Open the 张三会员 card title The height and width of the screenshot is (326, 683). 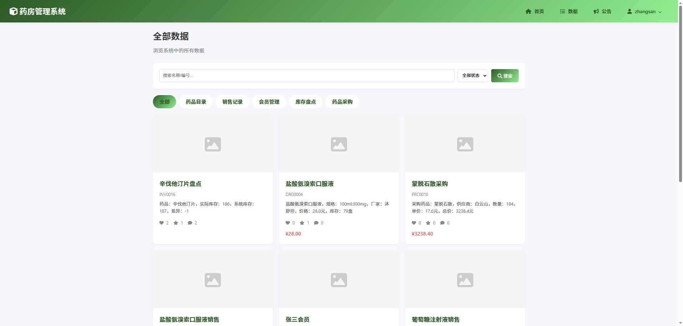pos(297,320)
